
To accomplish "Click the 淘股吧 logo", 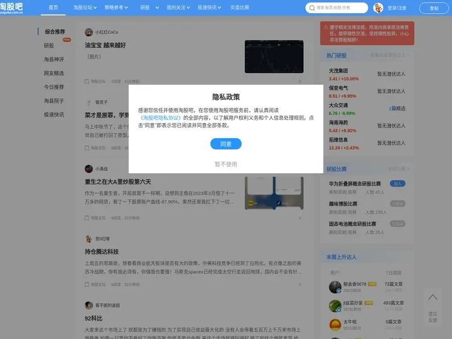I will click(x=11, y=8).
